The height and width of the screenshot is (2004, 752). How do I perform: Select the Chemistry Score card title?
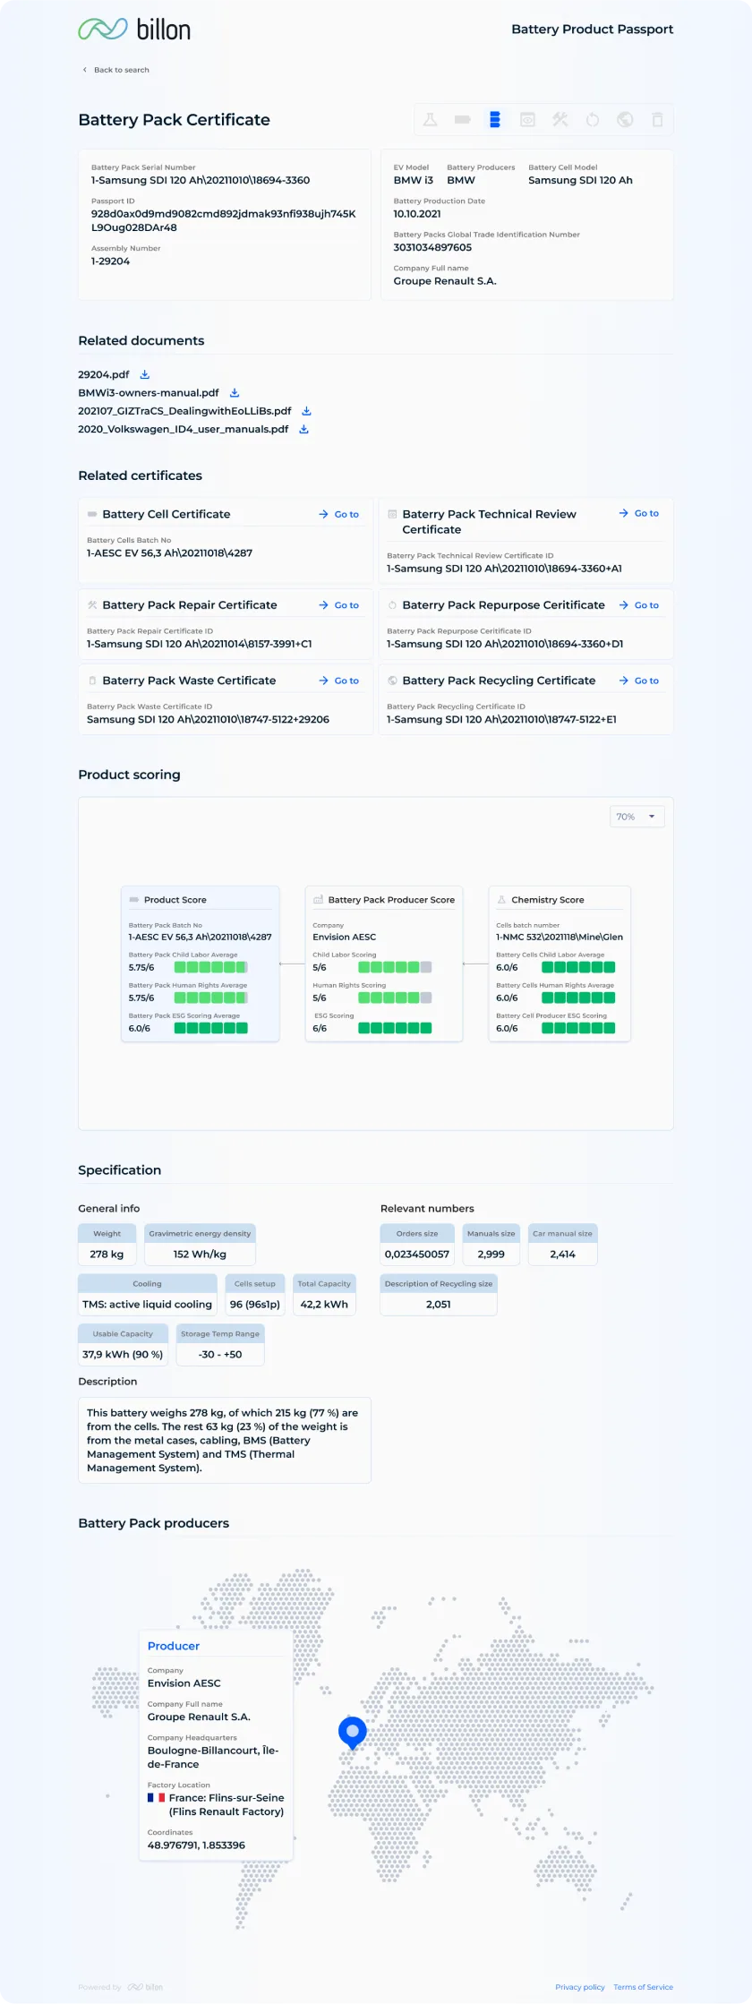click(548, 900)
